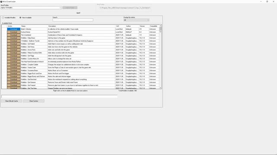Select 'Khelldon - Baby Bears' name cell

pos(34,38)
